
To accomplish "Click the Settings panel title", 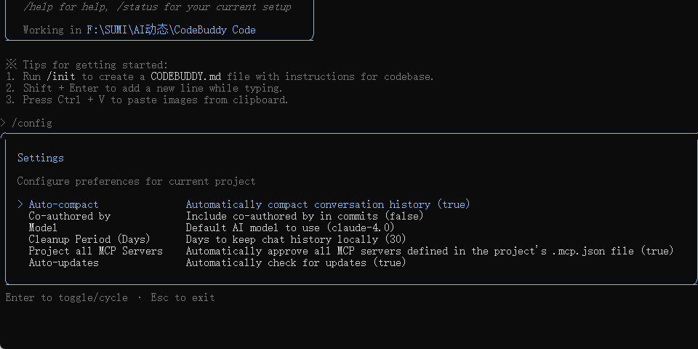I will tap(41, 158).
